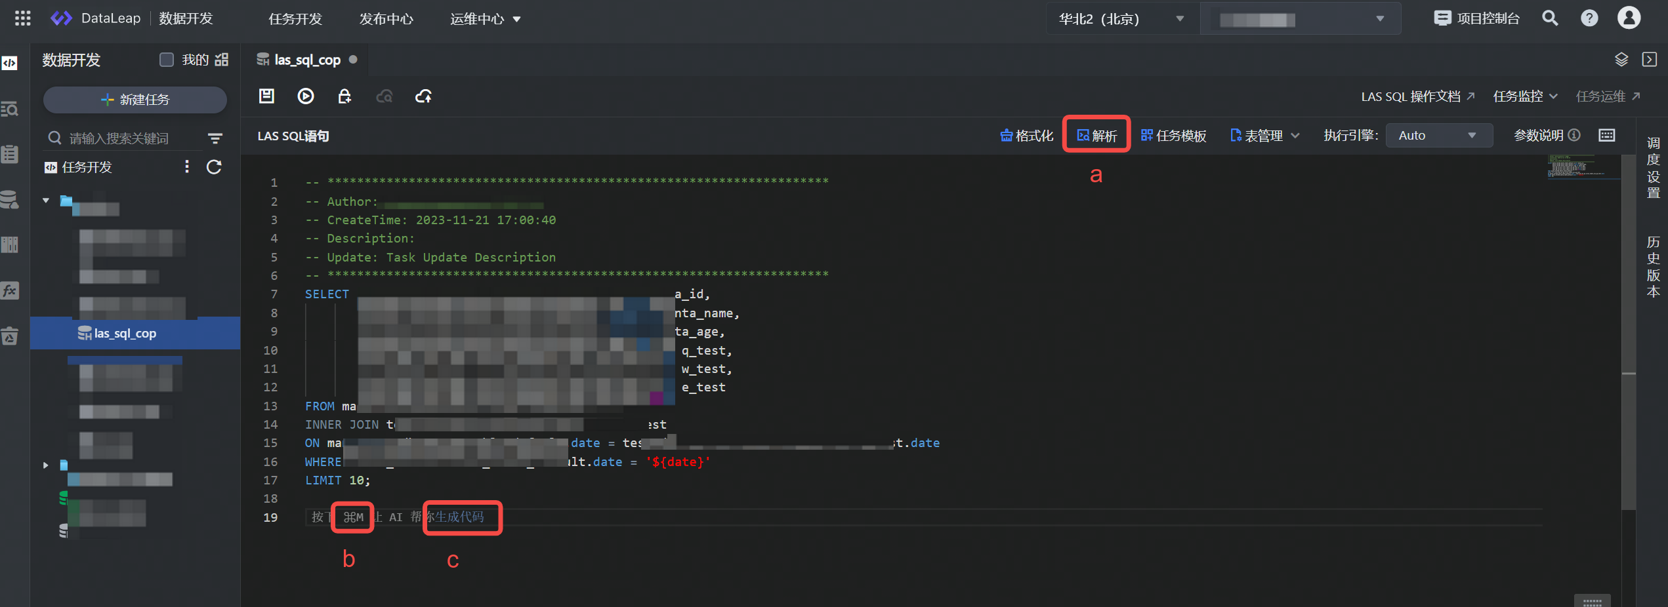This screenshot has width=1668, height=607.
Task: Open the recycle bin sidebar icon
Action: (10, 336)
